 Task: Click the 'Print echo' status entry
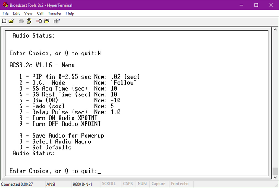(x=179, y=184)
